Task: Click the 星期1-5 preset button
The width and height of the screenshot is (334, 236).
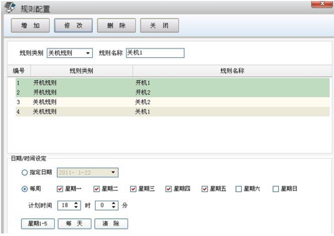Action: point(38,223)
